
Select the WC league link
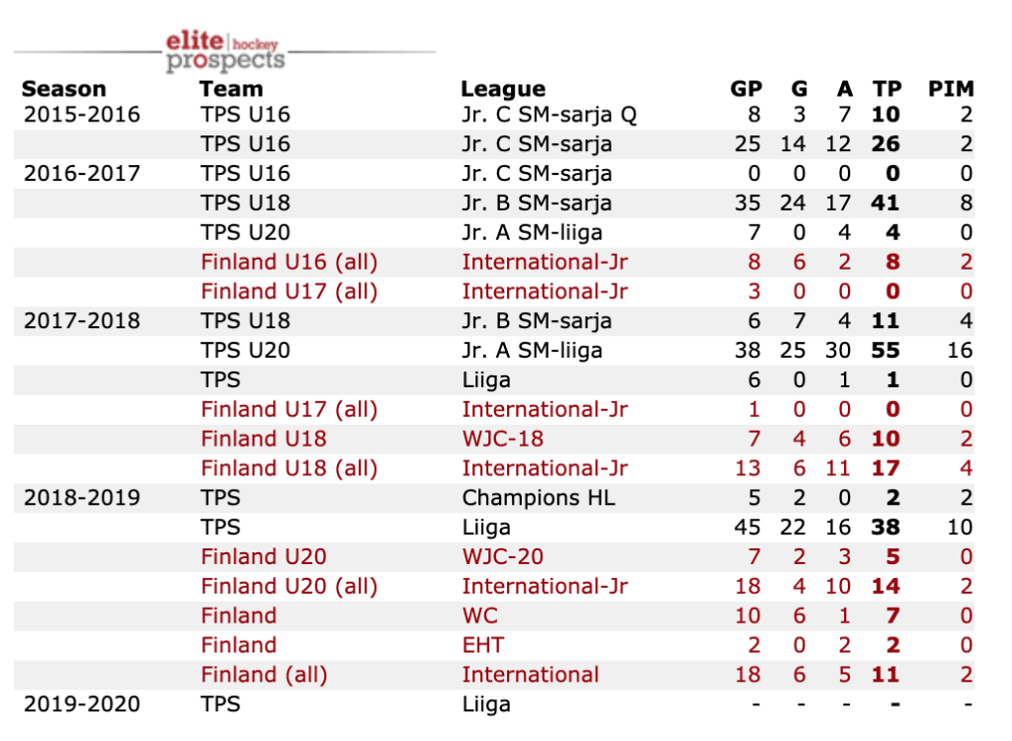click(479, 616)
